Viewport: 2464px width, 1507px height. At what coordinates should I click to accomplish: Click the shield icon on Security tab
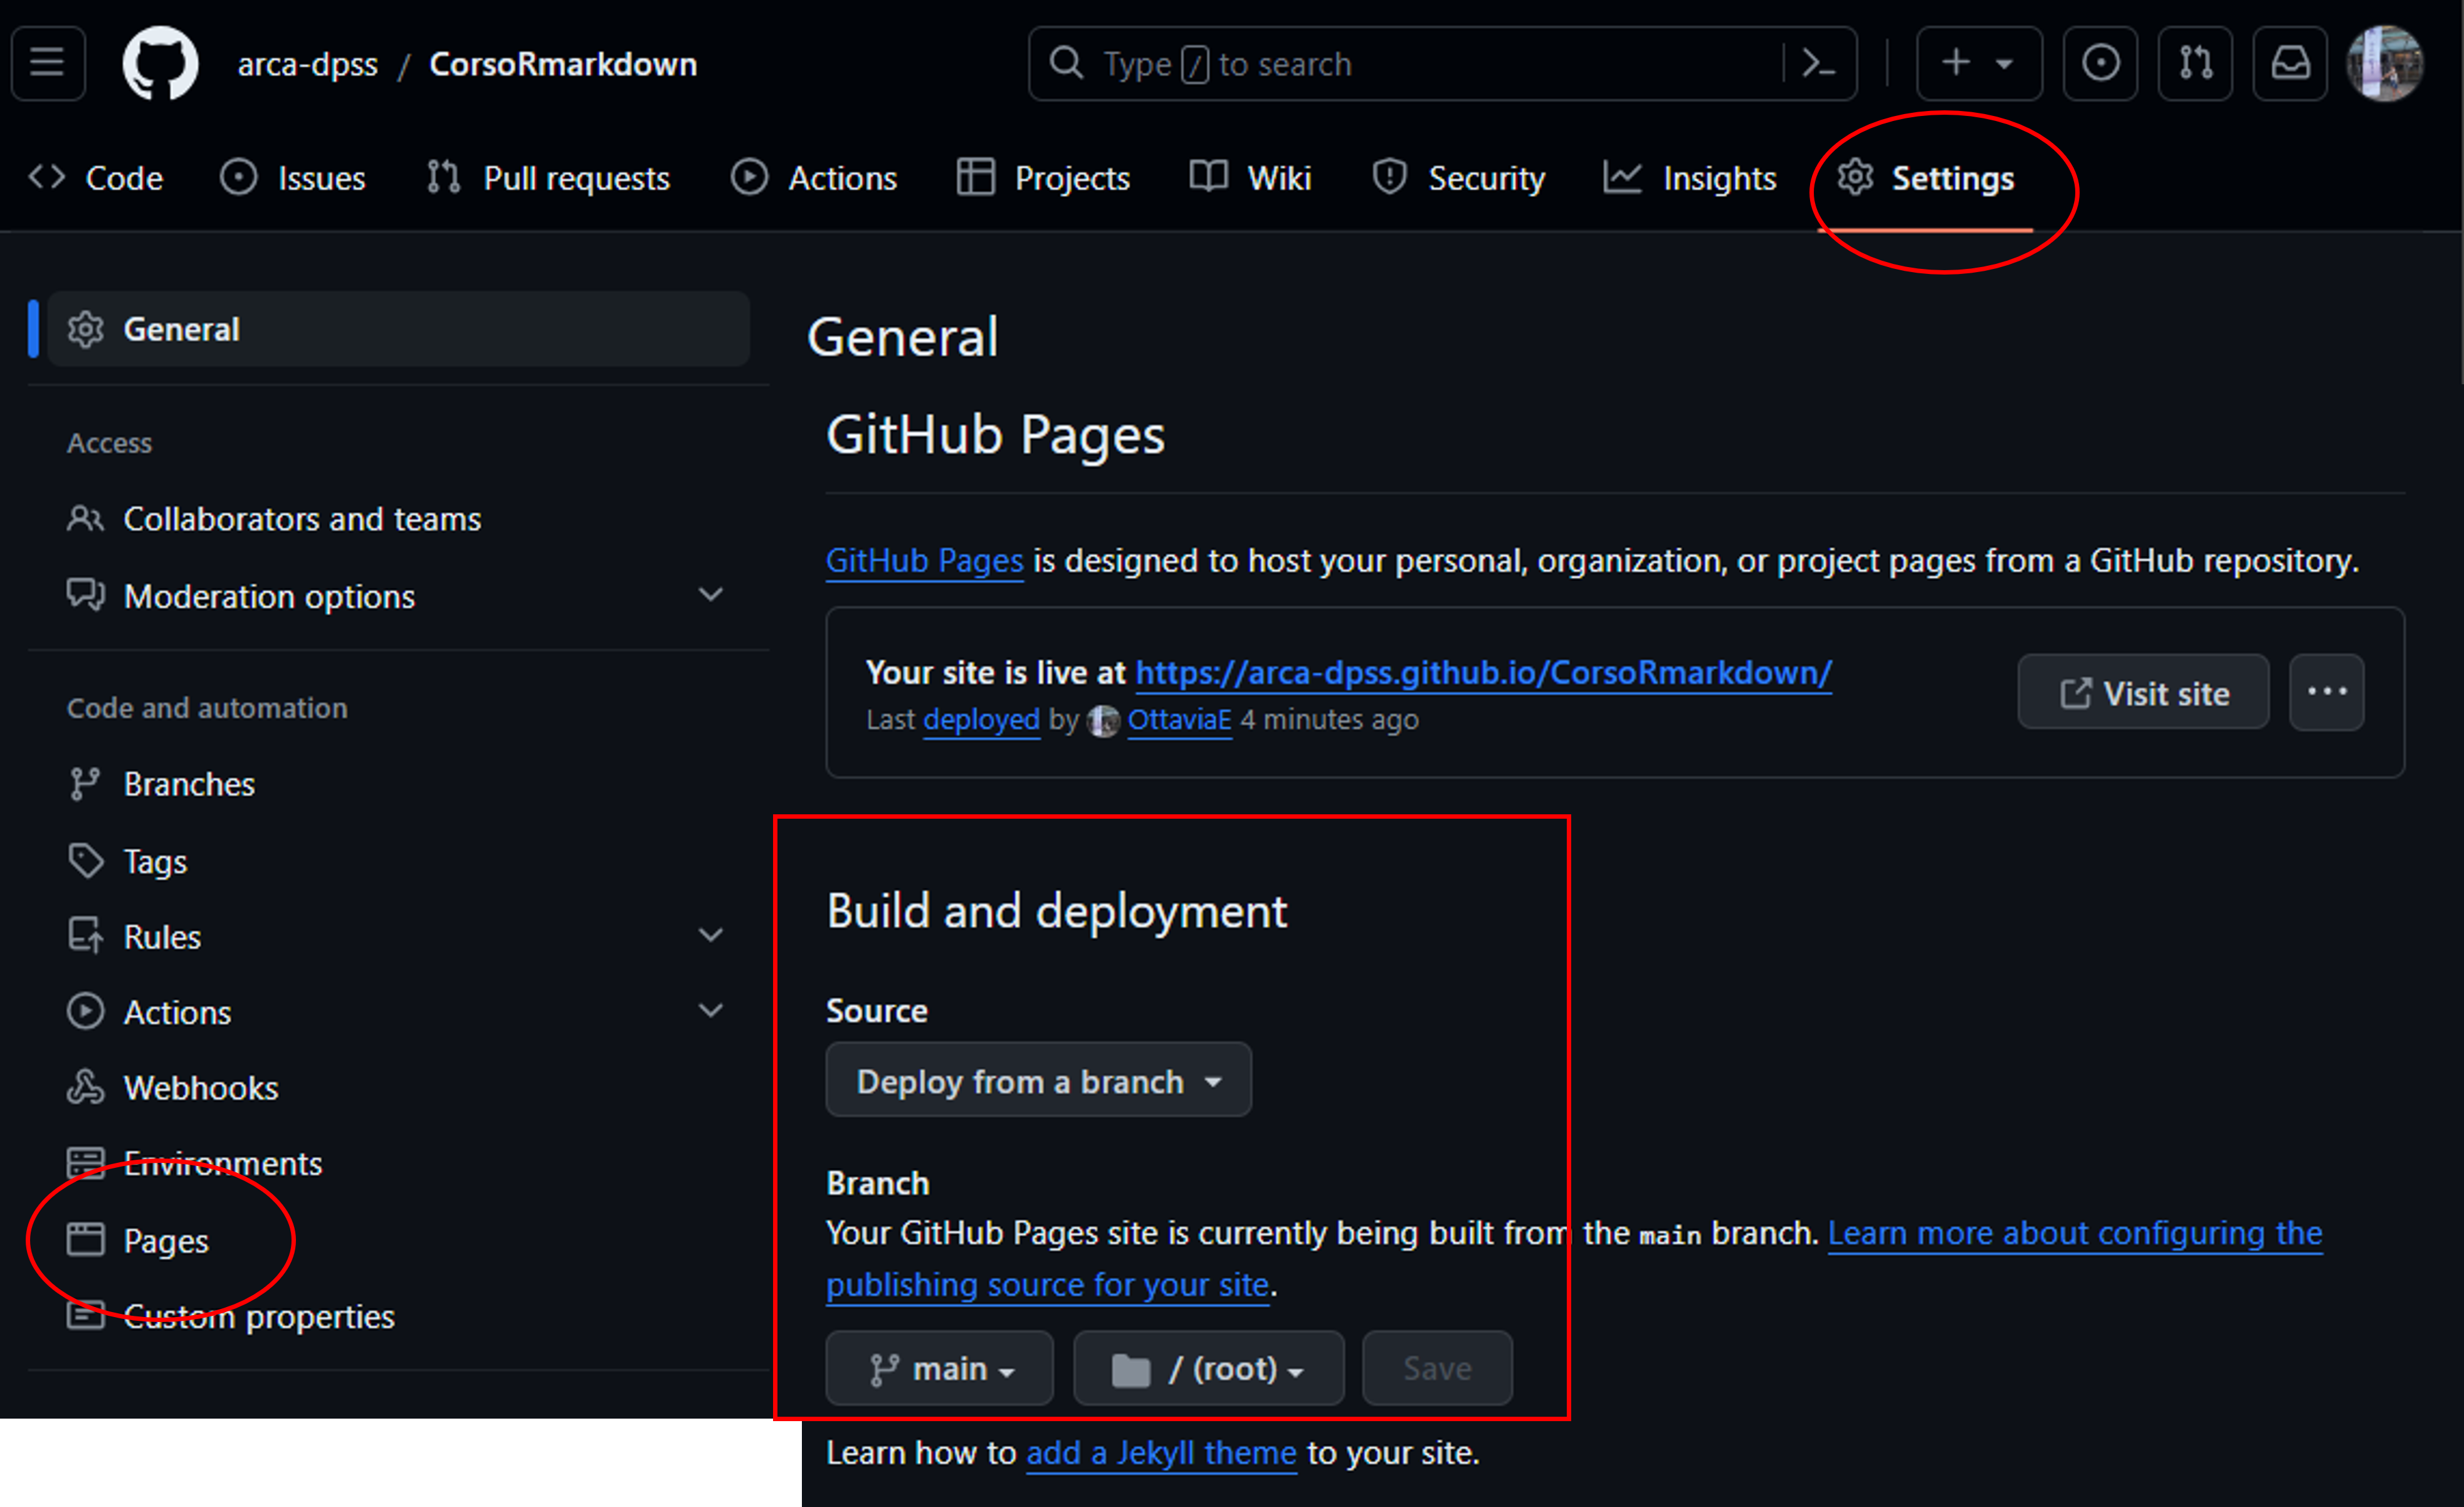tap(1389, 177)
